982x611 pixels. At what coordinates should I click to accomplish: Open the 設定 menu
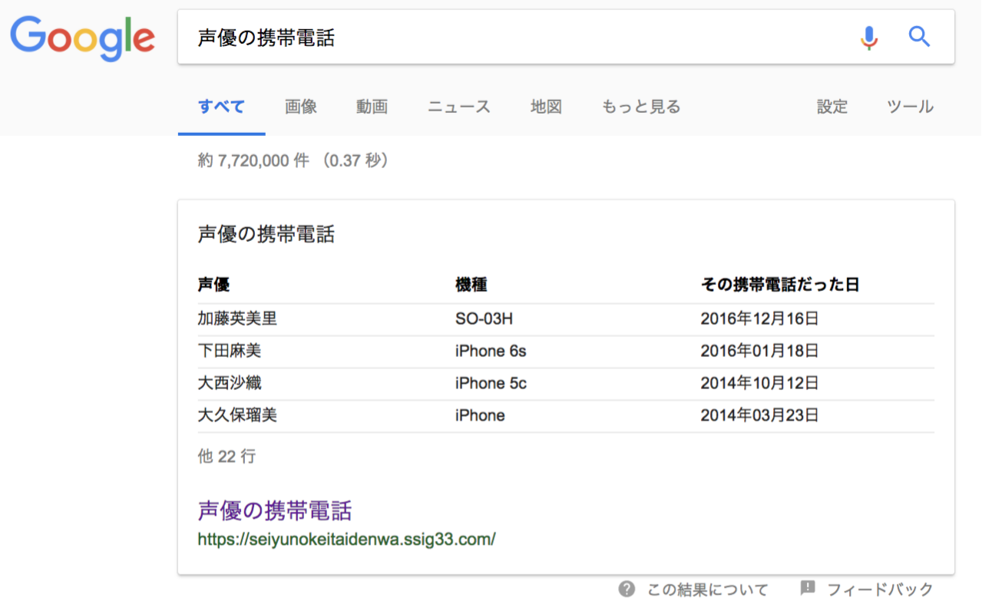click(x=832, y=107)
